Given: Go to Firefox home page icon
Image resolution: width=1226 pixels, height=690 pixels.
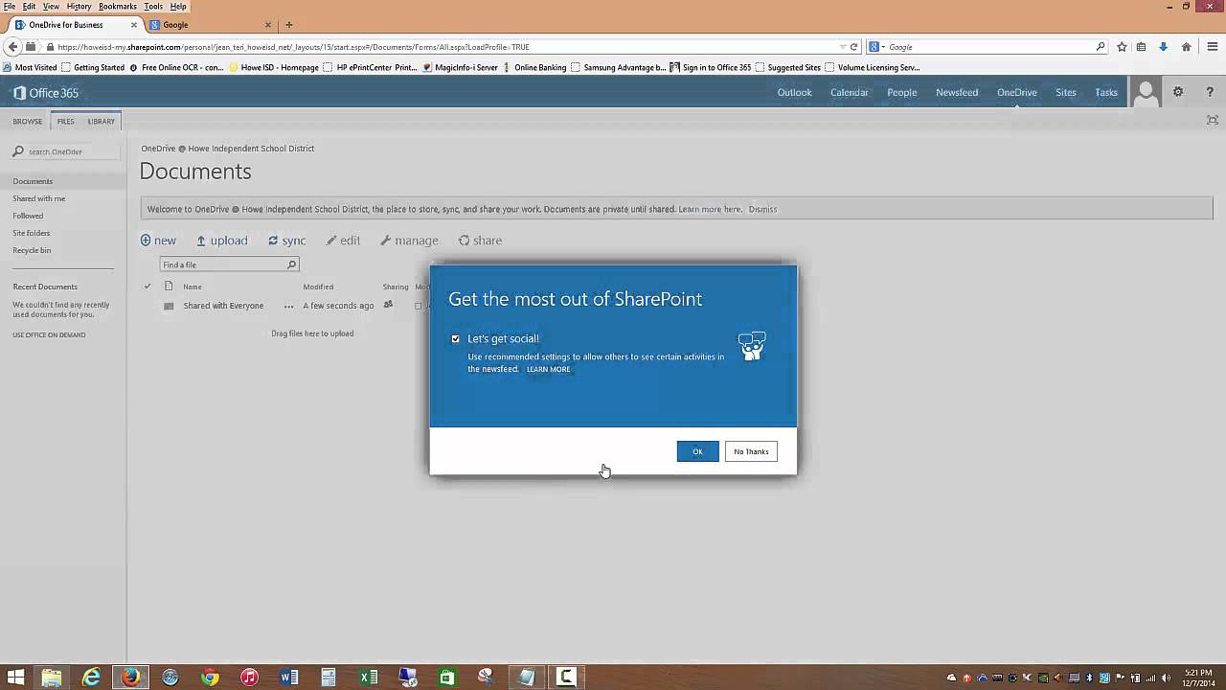Looking at the screenshot, I should (x=1186, y=47).
